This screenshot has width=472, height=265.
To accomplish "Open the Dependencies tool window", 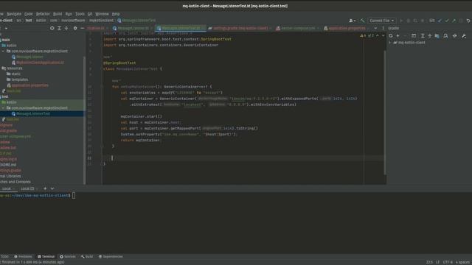I will click(111, 257).
